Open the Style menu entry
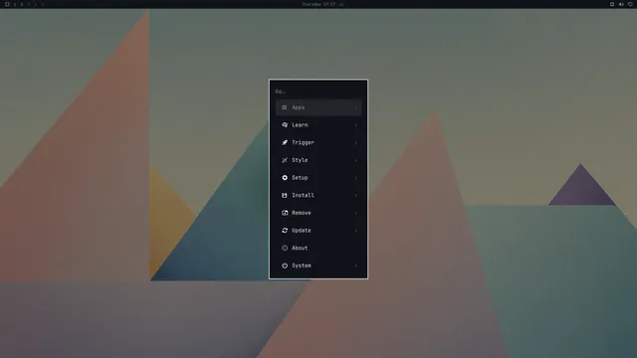This screenshot has height=358, width=637. click(318, 160)
